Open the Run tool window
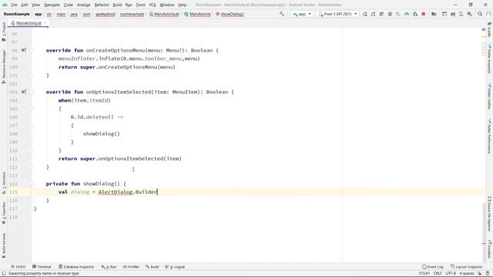Screen dimensions: 493x277 [109, 267]
